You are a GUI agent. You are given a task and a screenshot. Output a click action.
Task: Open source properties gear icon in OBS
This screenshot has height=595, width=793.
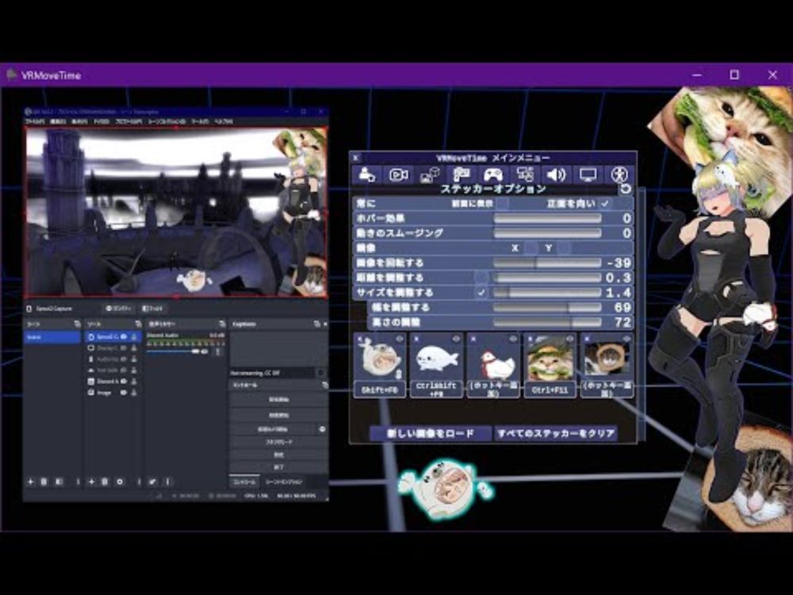click(x=120, y=482)
